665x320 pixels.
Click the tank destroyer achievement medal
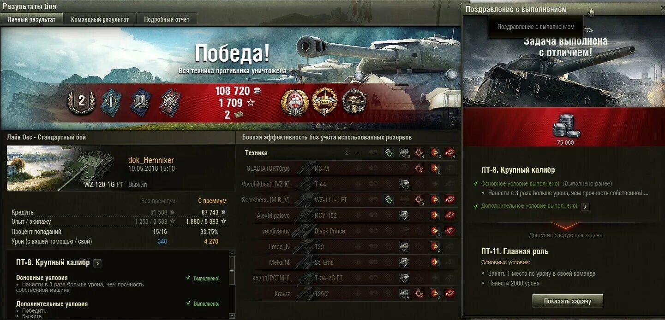355,101
